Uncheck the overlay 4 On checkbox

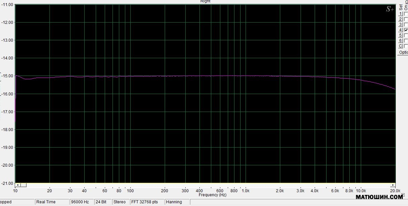pos(406,30)
